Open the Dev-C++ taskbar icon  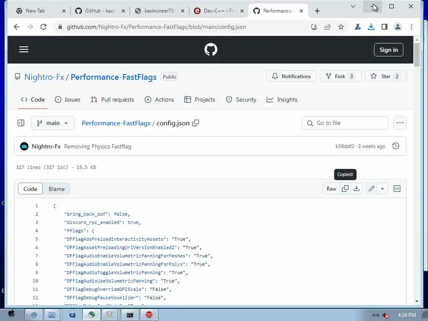pos(149,315)
